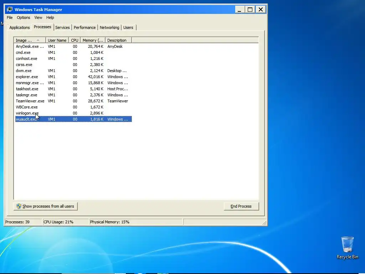This screenshot has width=365, height=274.
Task: Click CPU Usage: 21% status entry
Action: (58, 222)
